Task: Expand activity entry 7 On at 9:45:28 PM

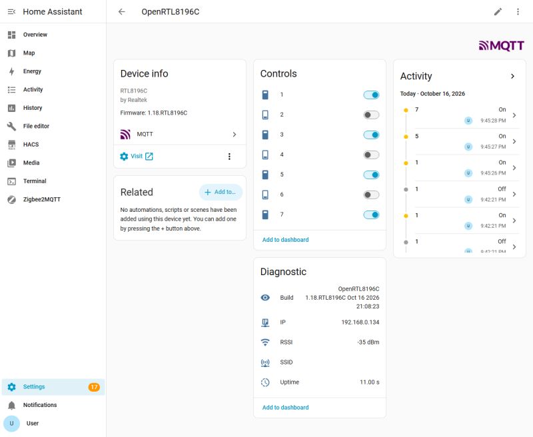Action: (x=514, y=115)
